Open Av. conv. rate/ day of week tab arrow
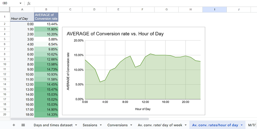This screenshot has width=257, height=129. point(186,125)
